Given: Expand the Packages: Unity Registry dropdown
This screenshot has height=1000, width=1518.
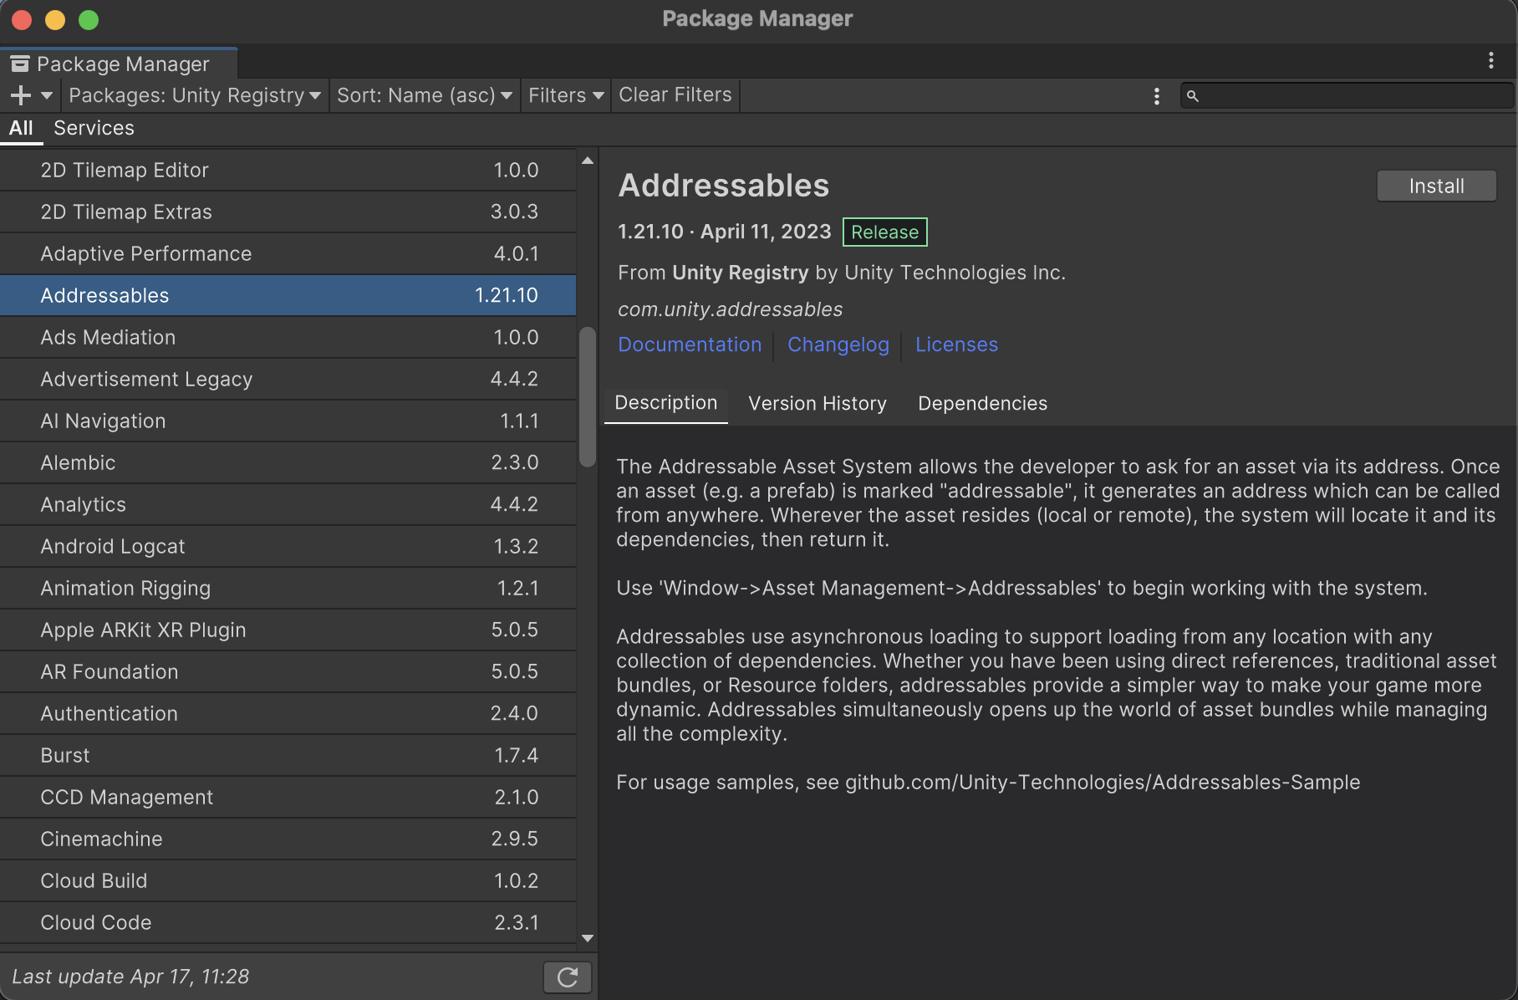Looking at the screenshot, I should (x=194, y=95).
